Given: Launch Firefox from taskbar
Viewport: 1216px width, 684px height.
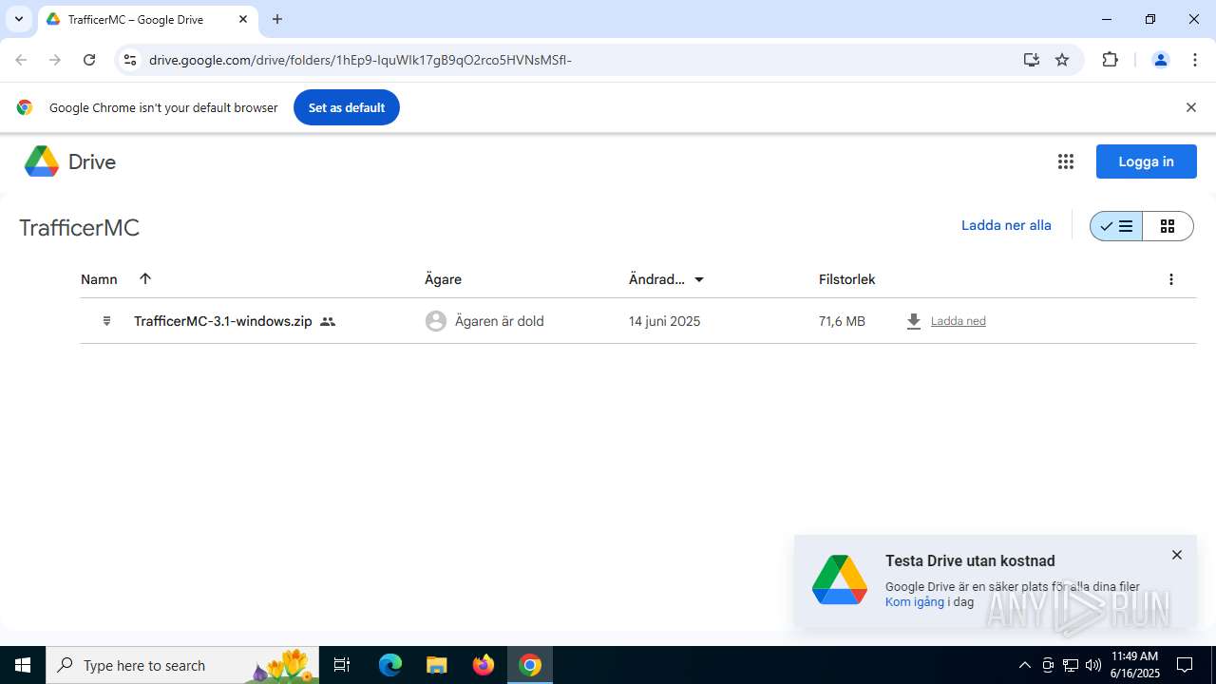Looking at the screenshot, I should click(484, 665).
